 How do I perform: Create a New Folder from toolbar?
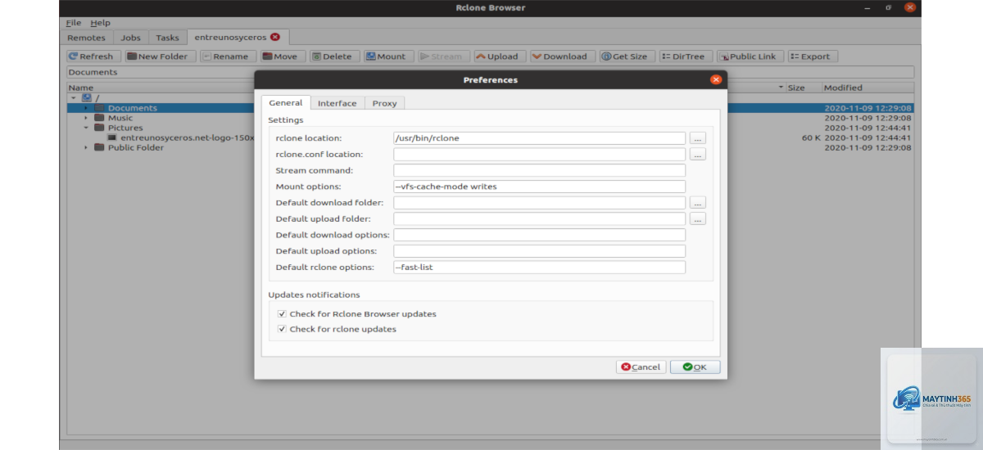(160, 56)
